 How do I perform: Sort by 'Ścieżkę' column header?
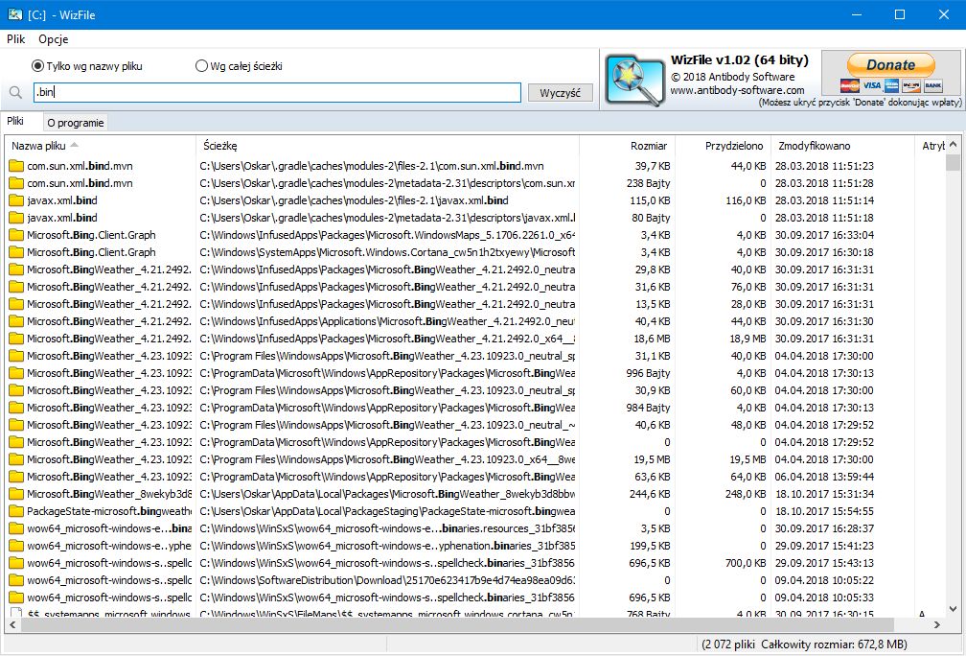[x=387, y=146]
